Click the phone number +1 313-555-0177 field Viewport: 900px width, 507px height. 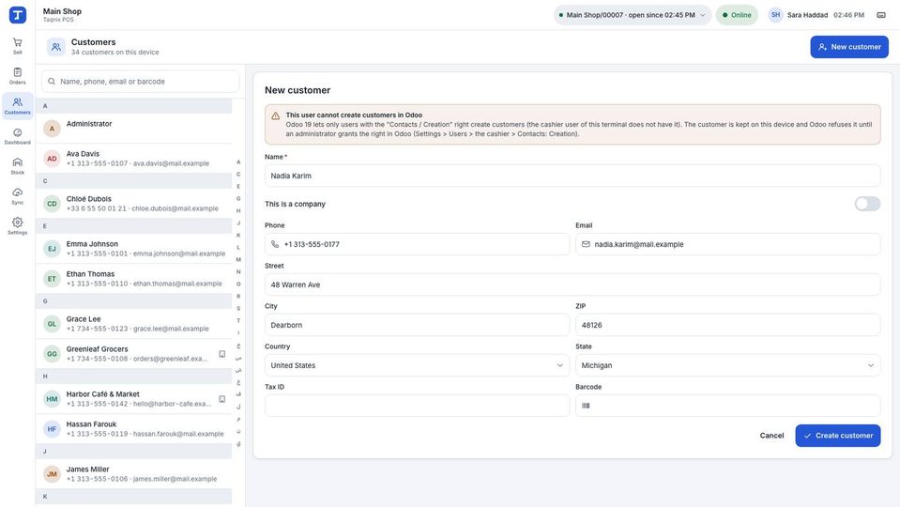[417, 244]
